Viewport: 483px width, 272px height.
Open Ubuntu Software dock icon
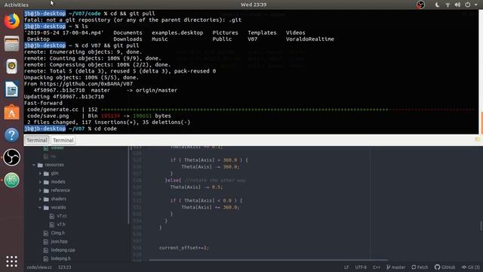coord(12,112)
